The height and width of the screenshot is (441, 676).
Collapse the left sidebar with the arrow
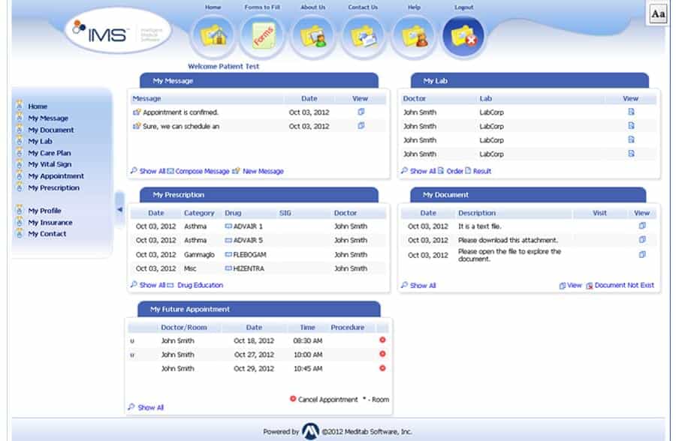pos(118,211)
